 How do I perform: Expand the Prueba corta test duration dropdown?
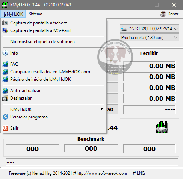pyautogui.click(x=150, y=38)
